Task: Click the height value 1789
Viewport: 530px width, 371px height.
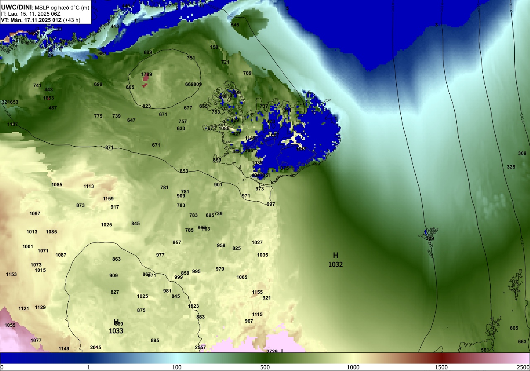Action: click(x=147, y=75)
